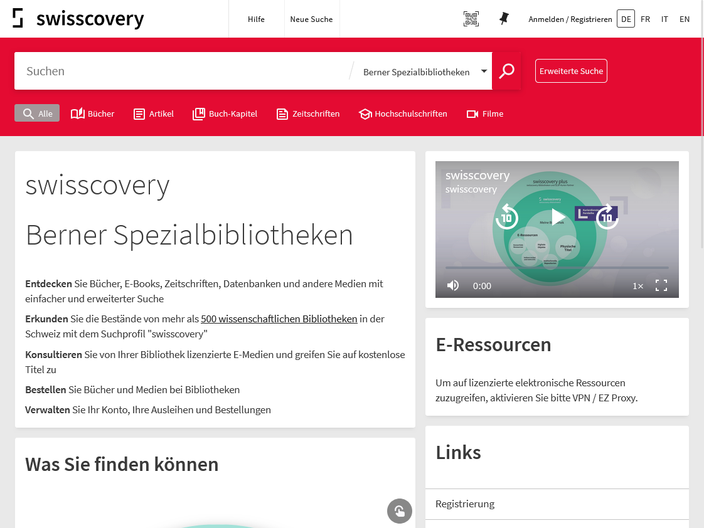Select the Alle results filter
This screenshot has height=528, width=704.
(36, 113)
